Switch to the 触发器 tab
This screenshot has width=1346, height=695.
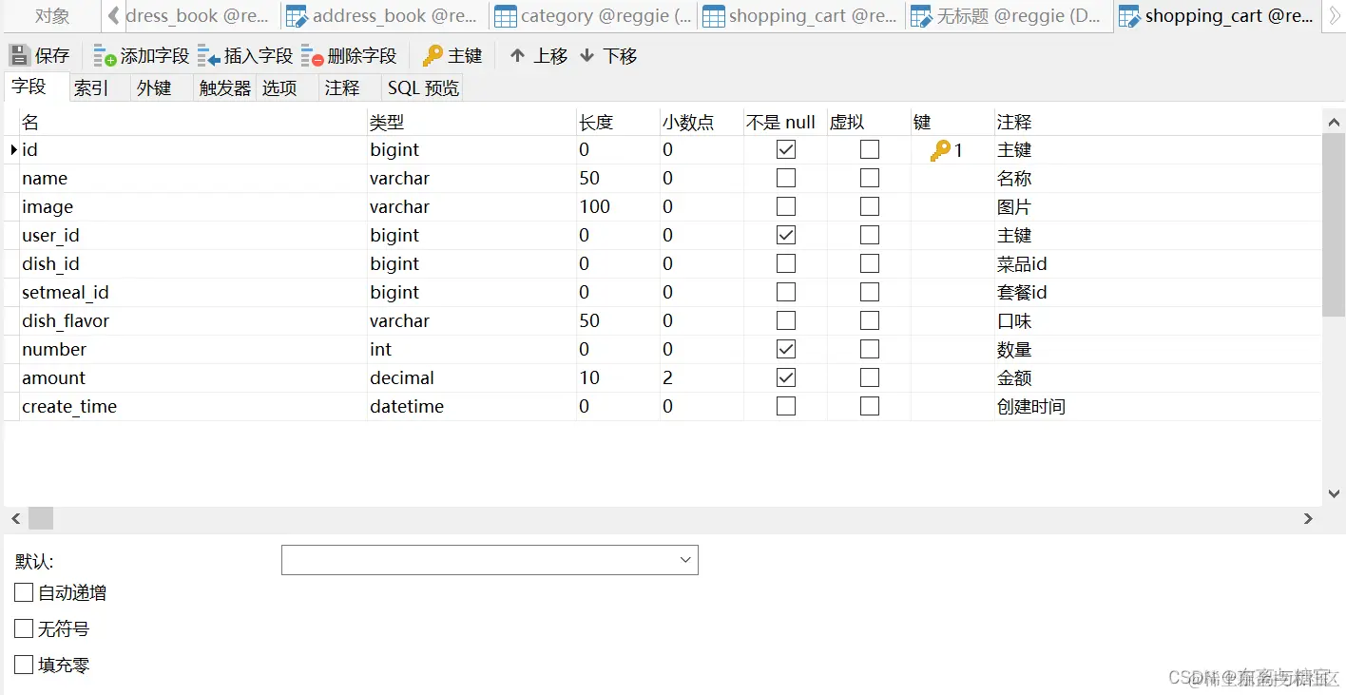pos(225,87)
